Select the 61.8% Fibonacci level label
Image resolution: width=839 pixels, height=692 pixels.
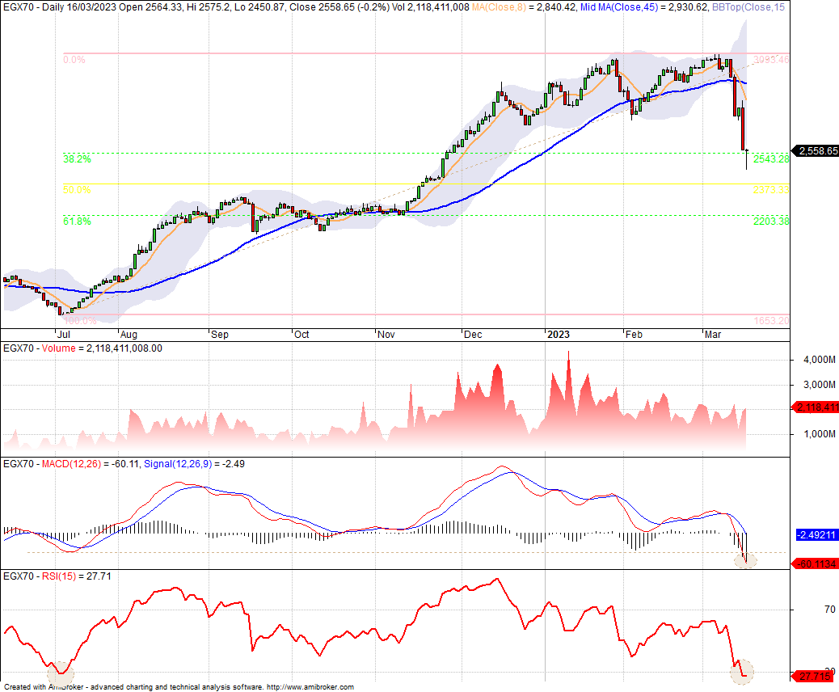(x=77, y=221)
